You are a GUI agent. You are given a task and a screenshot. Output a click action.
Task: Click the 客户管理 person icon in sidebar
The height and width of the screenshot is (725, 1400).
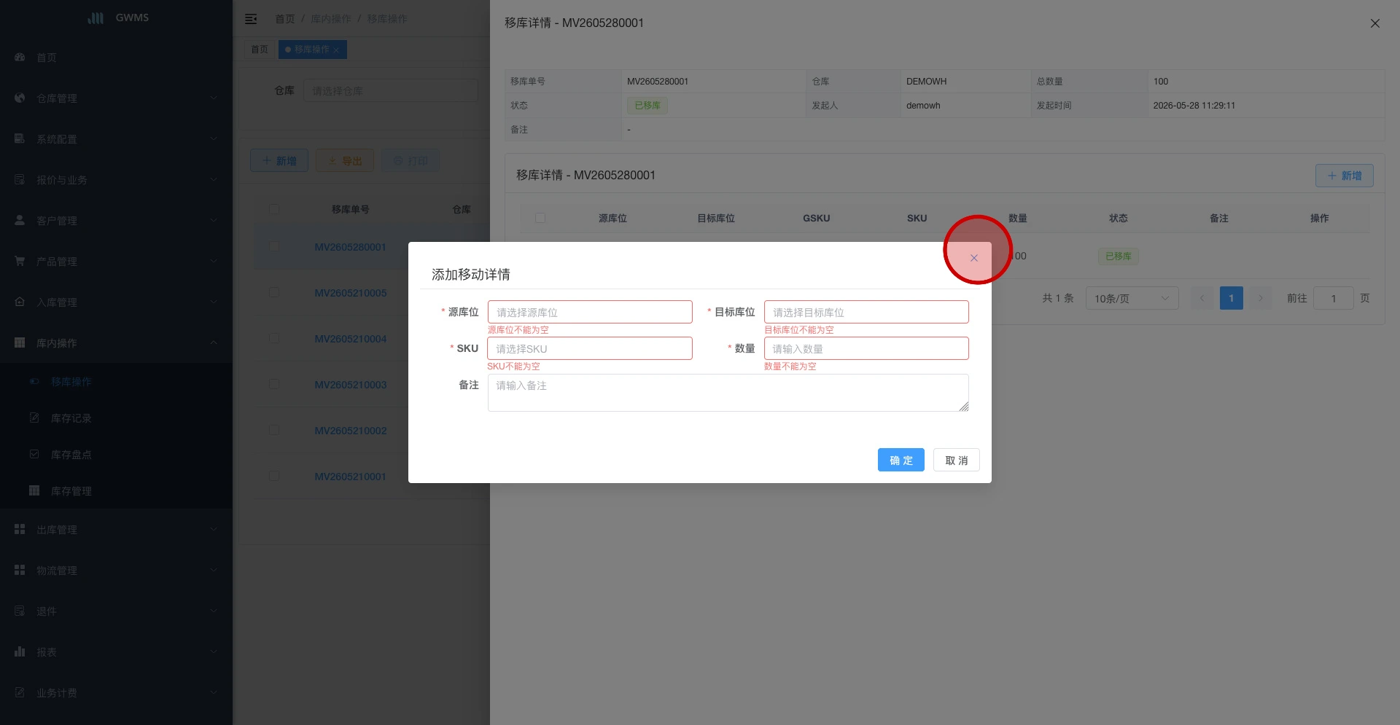pos(20,220)
